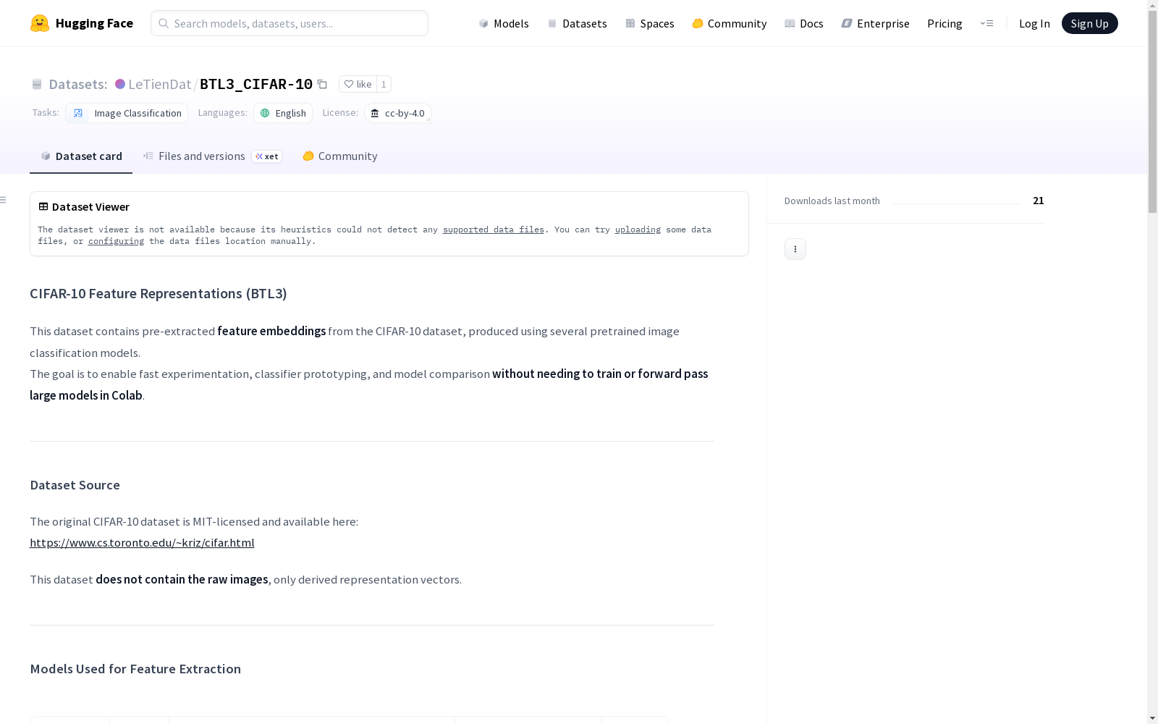This screenshot has width=1158, height=724.
Task: Open the Models nav item
Action: [x=504, y=23]
